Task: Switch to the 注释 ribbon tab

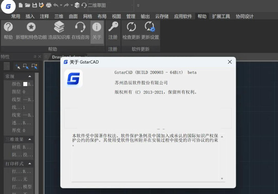Action: click(44, 17)
